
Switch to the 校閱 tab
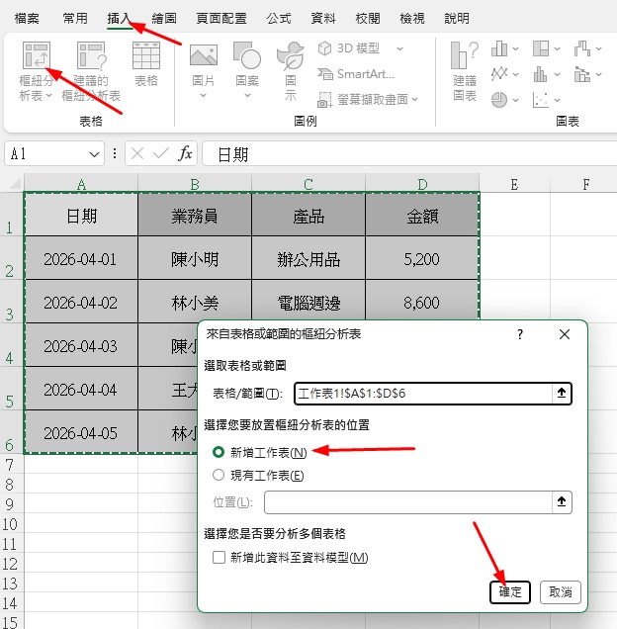368,18
